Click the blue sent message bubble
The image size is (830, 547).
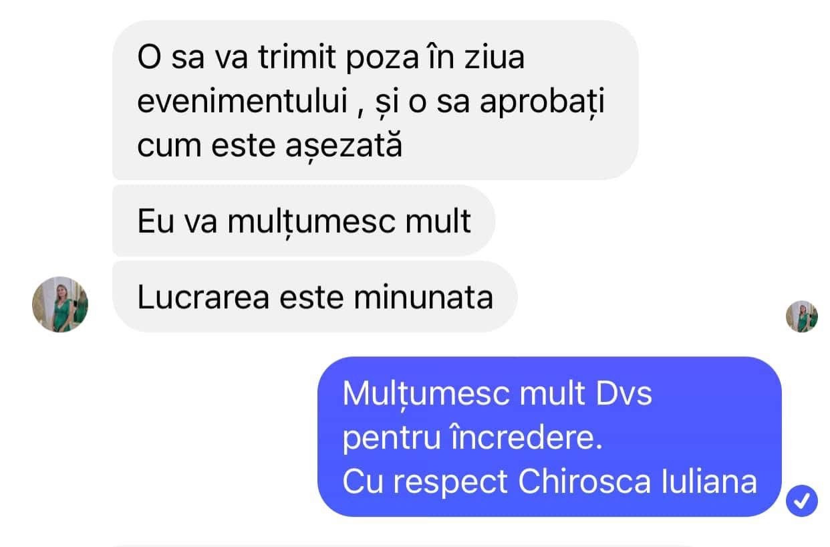point(549,437)
